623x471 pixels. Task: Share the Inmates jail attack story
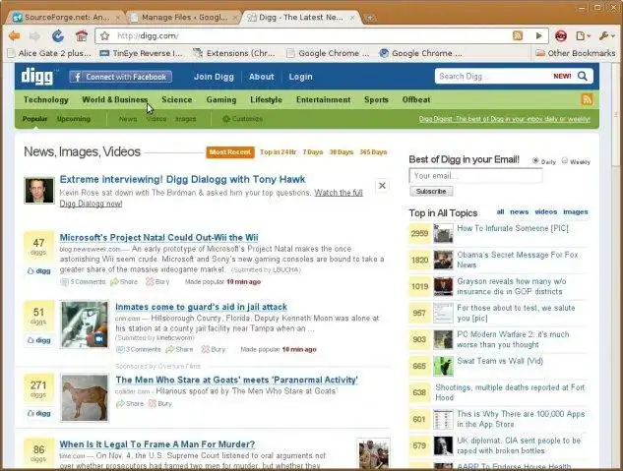(179, 349)
